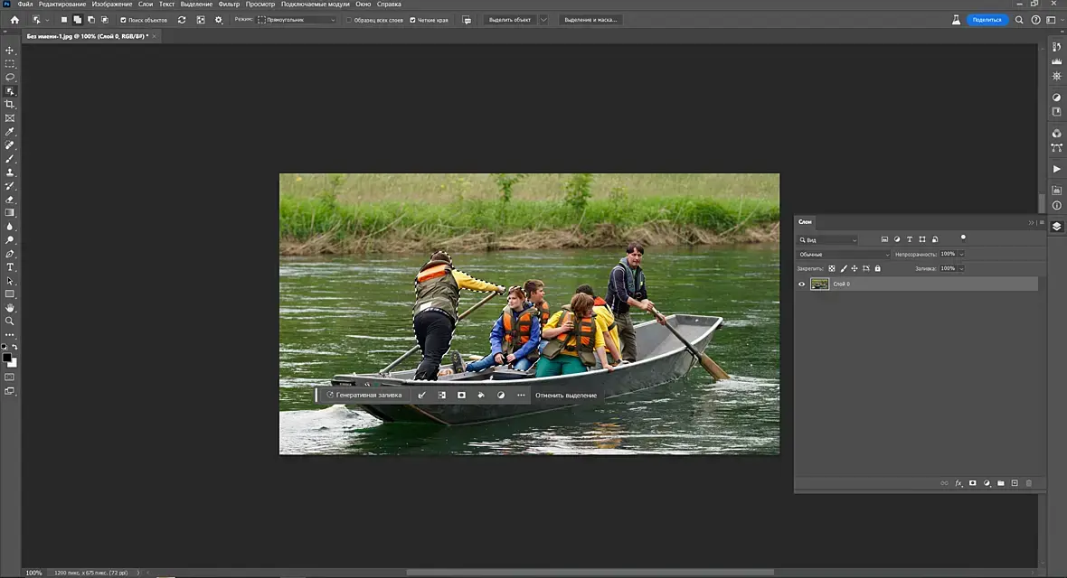Open object finder gear settings
The height and width of the screenshot is (578, 1067).
coord(219,20)
